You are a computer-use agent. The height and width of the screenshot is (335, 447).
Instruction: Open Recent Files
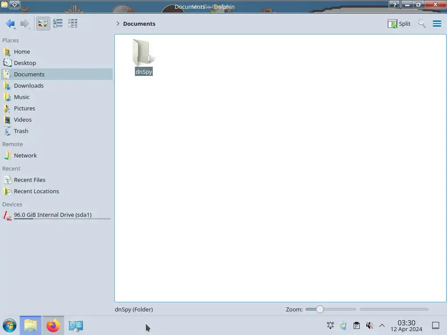56,180
